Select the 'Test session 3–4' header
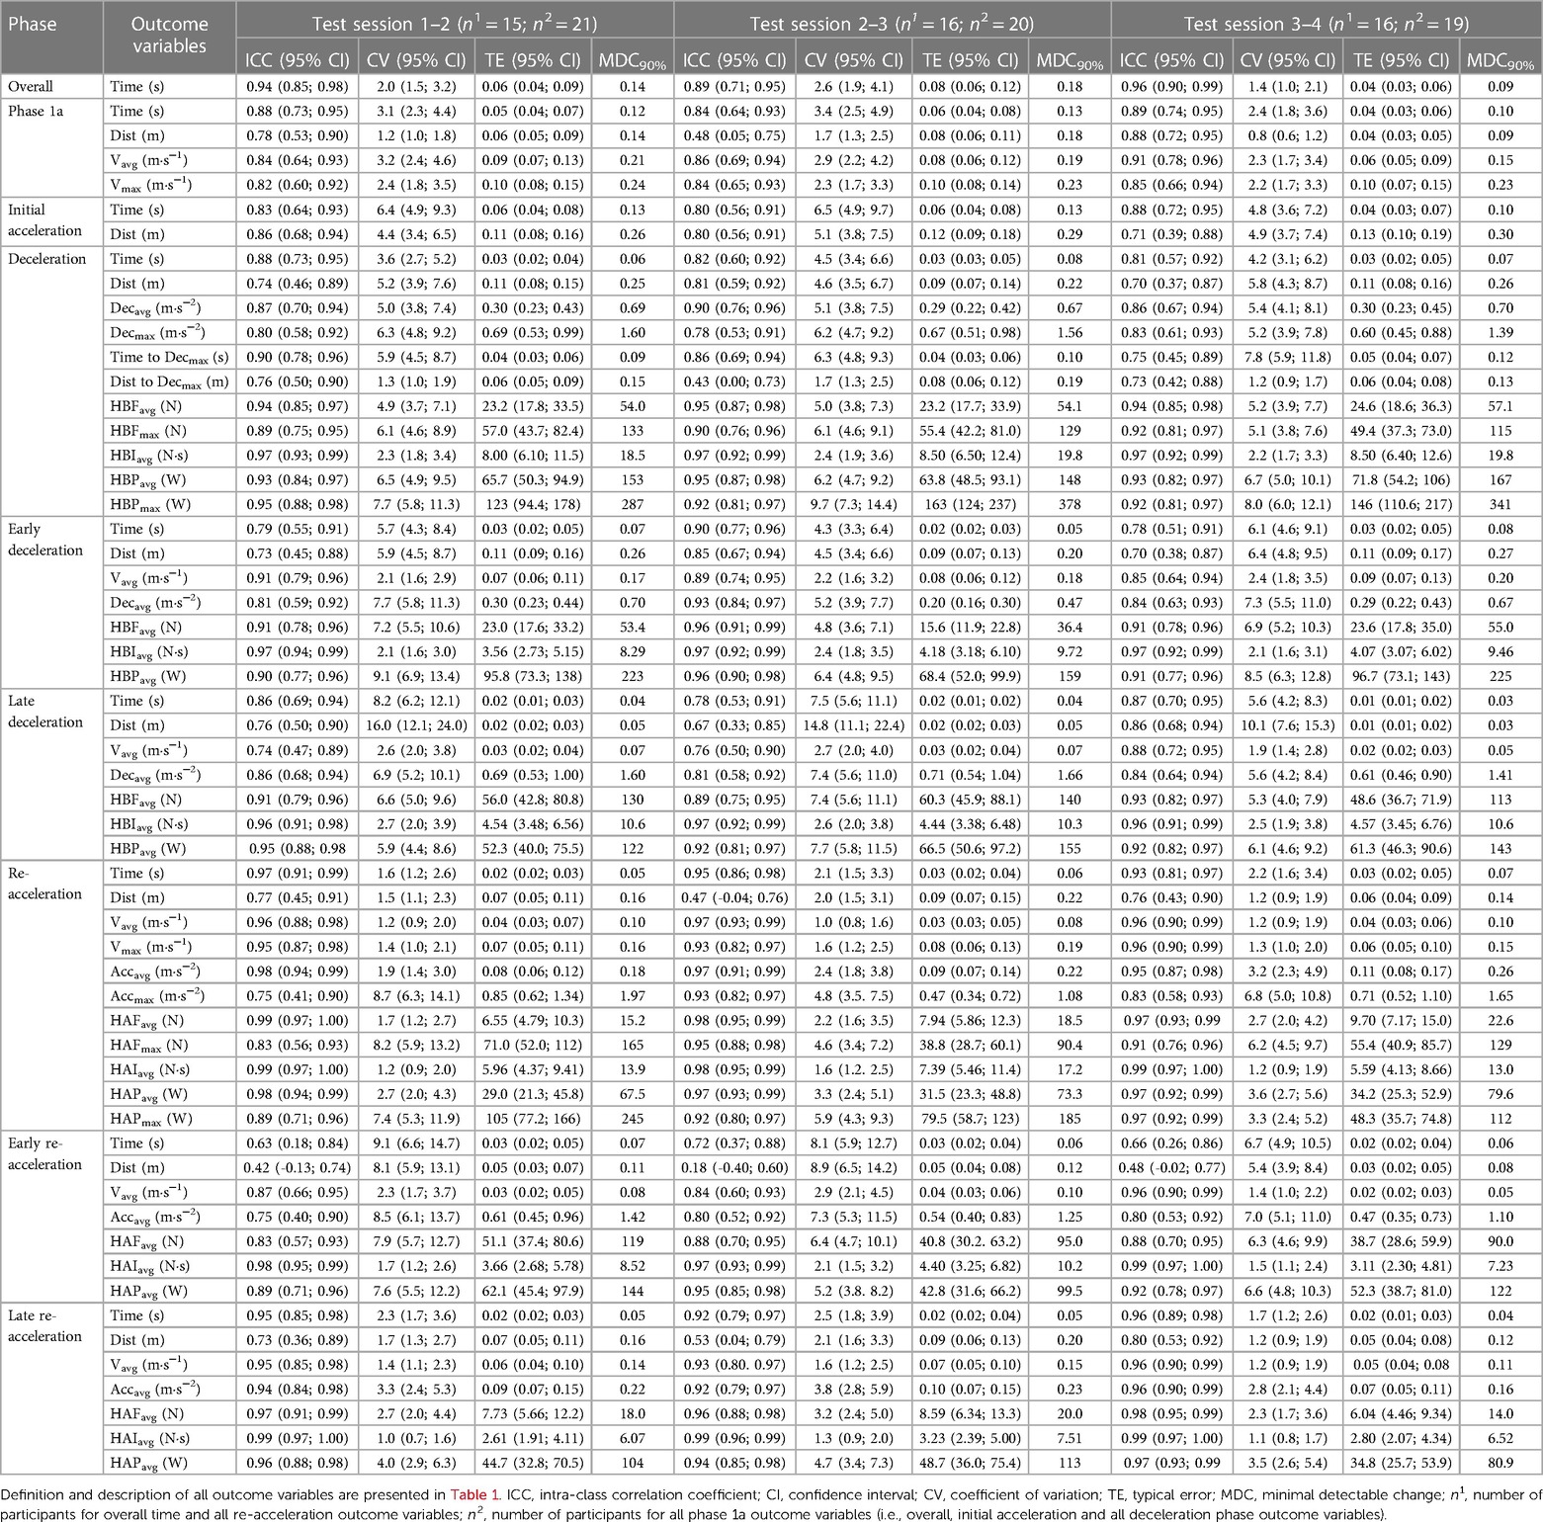The width and height of the screenshot is (1543, 1522). 1327,24
